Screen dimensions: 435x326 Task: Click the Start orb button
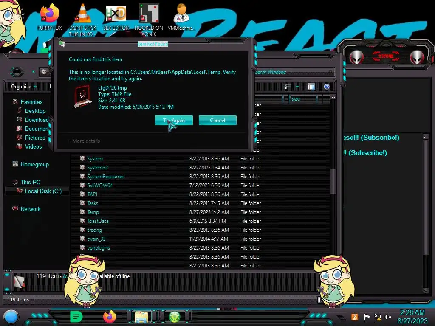tap(11, 317)
